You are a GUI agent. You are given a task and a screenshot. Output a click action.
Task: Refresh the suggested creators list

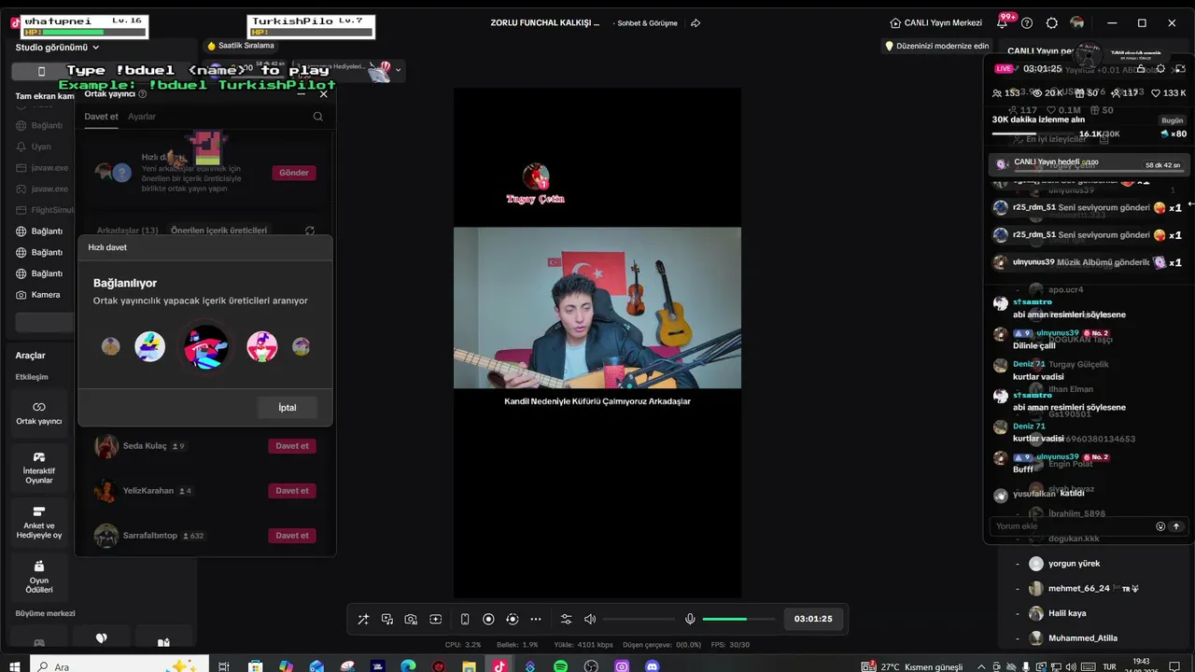310,231
